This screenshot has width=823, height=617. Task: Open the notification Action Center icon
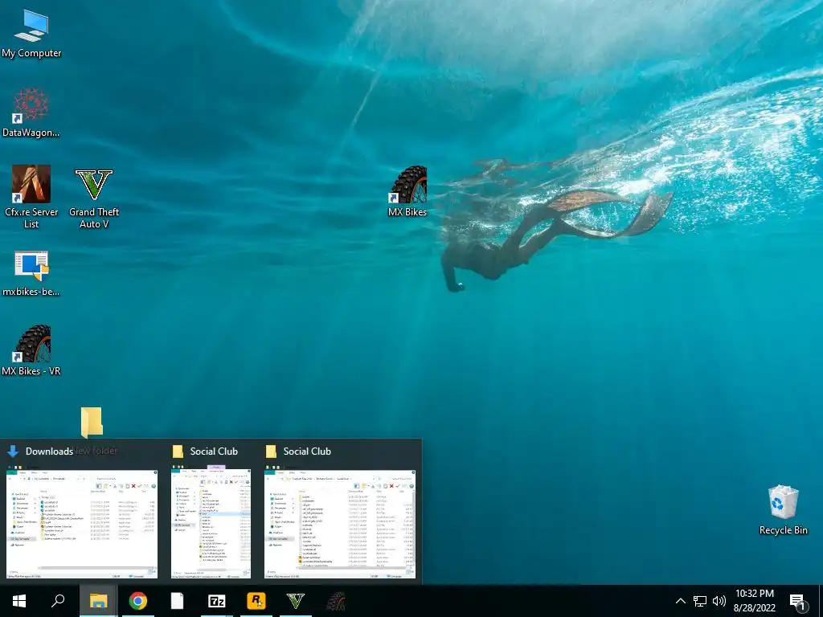pos(798,601)
